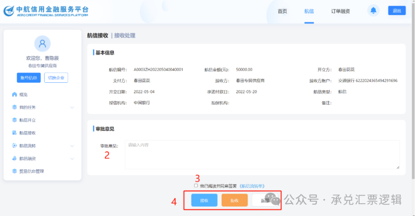Click the 开立方 value 春田花花

point(346,70)
